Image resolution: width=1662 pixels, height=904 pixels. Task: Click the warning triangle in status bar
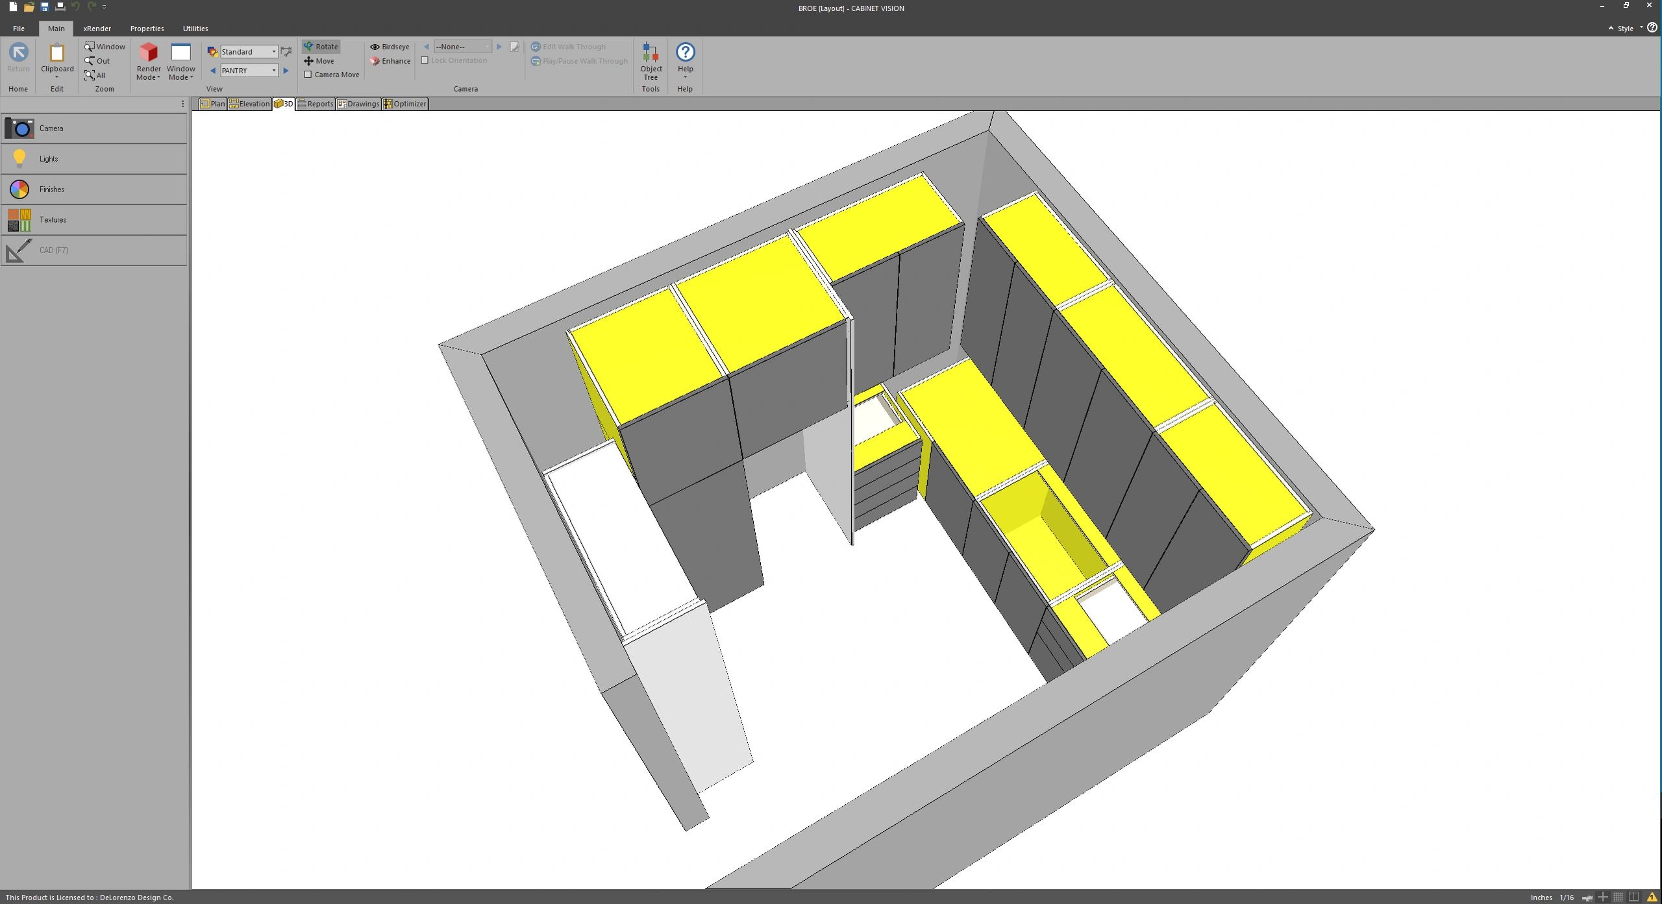(1652, 898)
